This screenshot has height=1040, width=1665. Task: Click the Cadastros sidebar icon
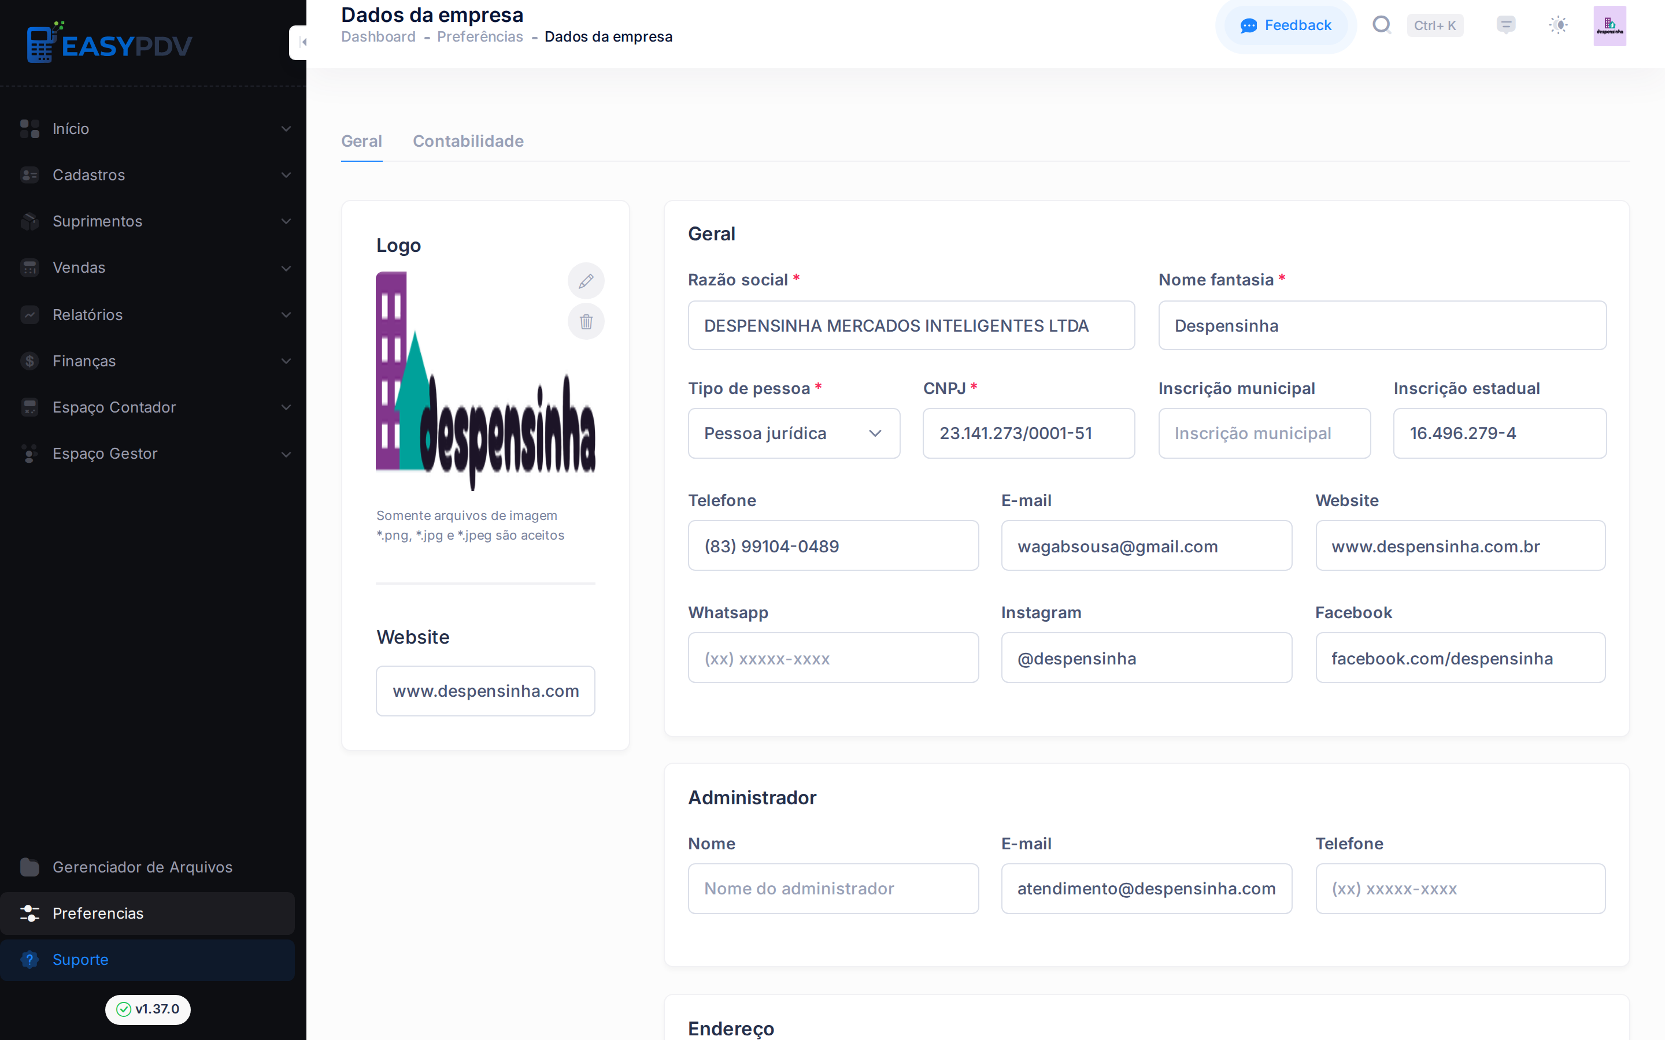pos(29,174)
